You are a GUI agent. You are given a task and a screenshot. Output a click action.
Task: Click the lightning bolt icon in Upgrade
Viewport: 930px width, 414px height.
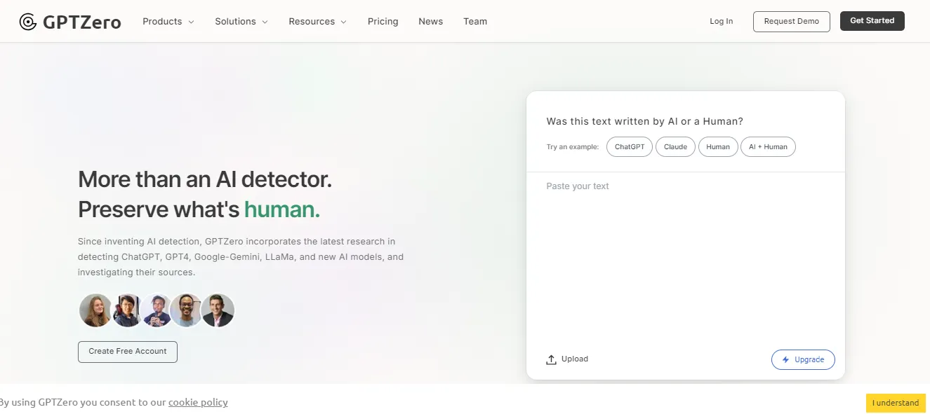[x=785, y=359]
